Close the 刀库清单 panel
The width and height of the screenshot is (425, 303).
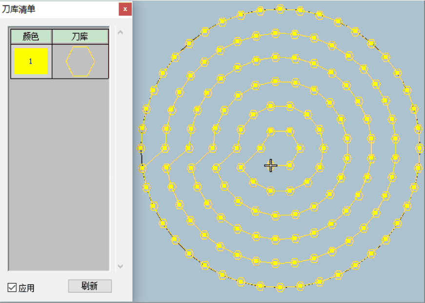125,9
